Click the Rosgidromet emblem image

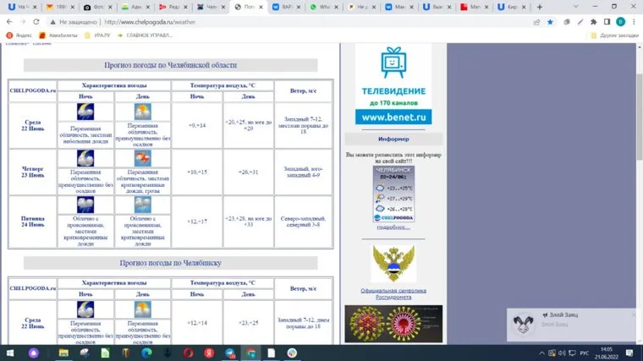[393, 264]
